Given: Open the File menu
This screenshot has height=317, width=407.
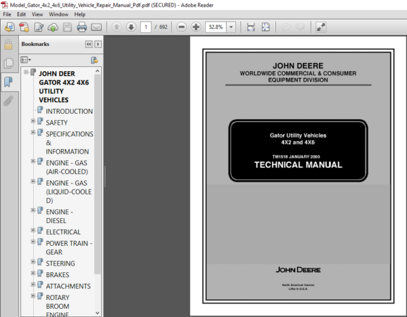Looking at the screenshot, I should (7, 14).
